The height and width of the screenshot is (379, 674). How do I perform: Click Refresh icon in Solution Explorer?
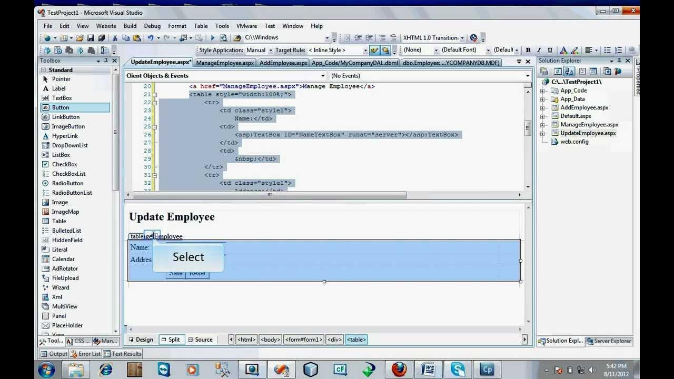pos(558,72)
